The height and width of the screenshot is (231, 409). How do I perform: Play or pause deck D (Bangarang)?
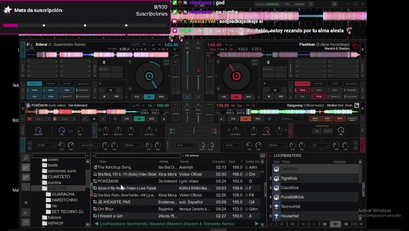tap(245, 119)
